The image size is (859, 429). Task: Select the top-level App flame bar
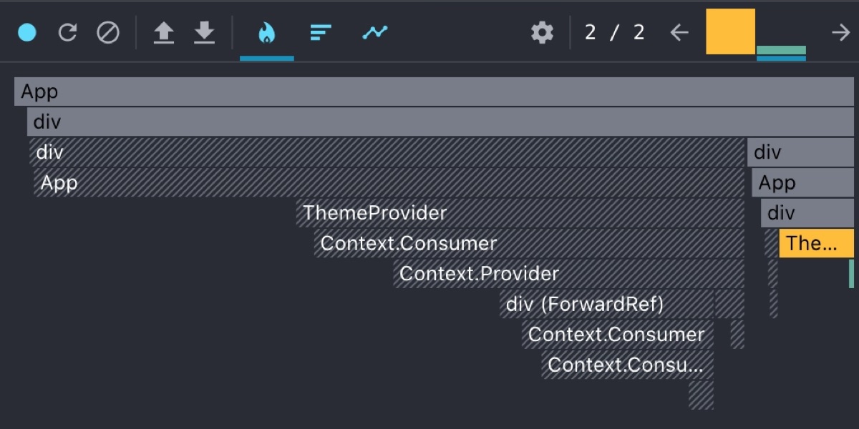coord(434,92)
